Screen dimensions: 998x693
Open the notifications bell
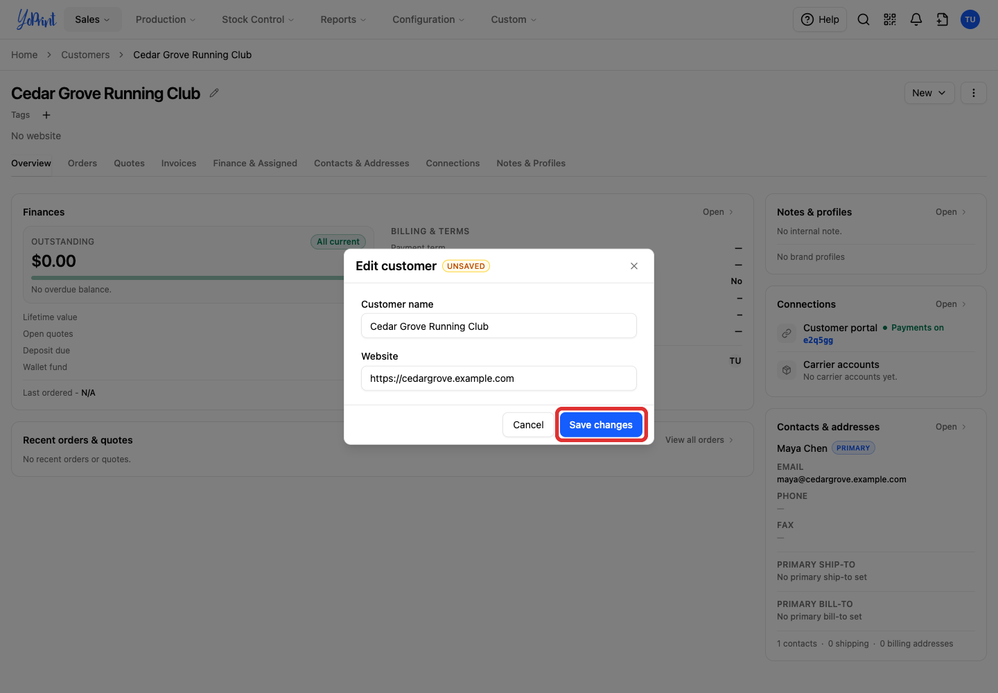click(916, 19)
